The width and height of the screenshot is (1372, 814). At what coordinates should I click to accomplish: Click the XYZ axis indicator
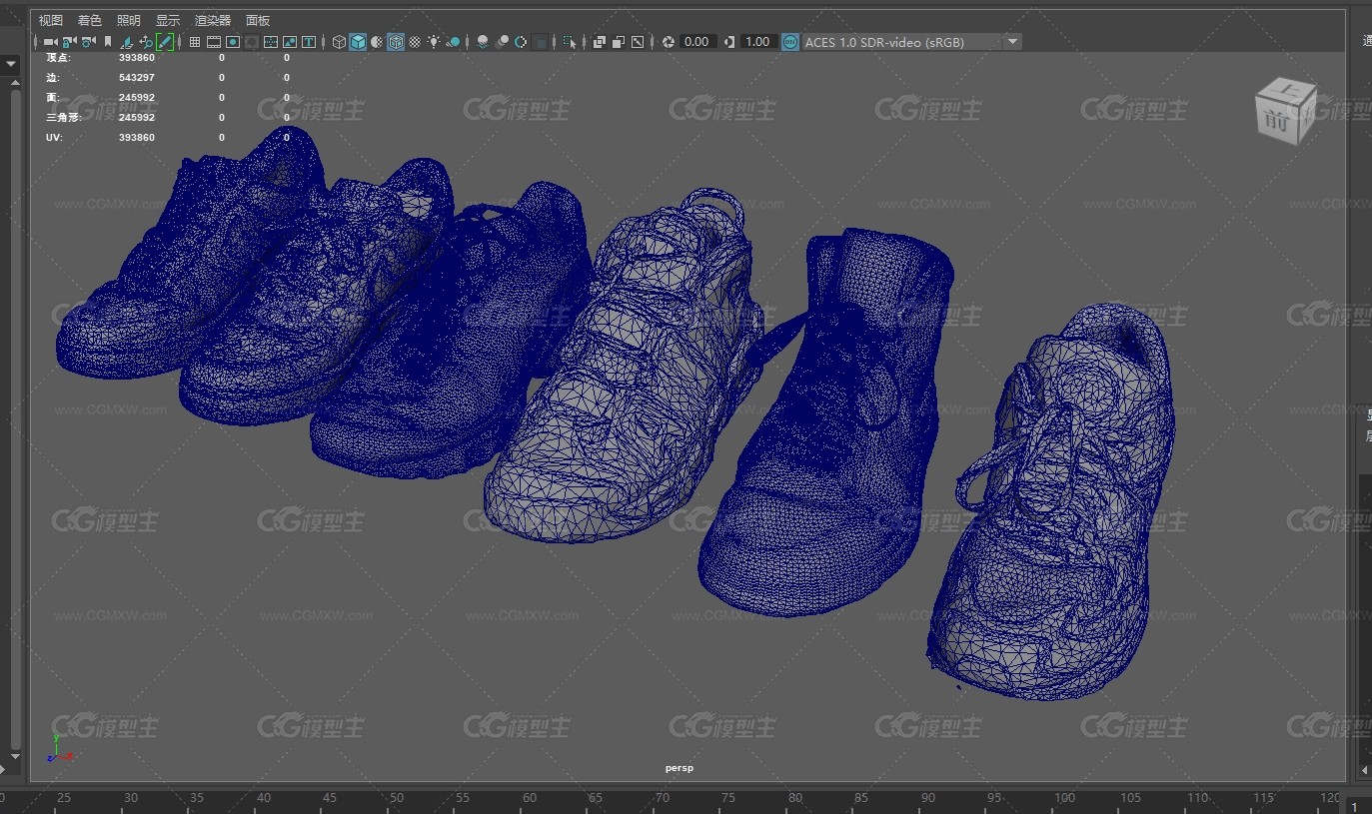[x=59, y=749]
